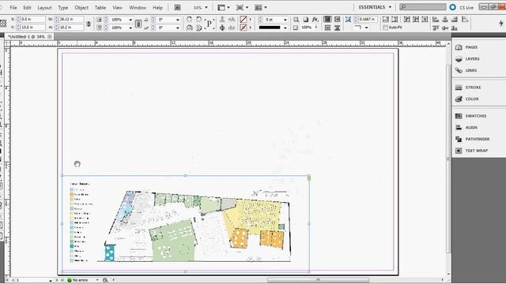The height and width of the screenshot is (284, 506).
Task: Click the Stroke color swatch in control panel
Action: (x=244, y=28)
